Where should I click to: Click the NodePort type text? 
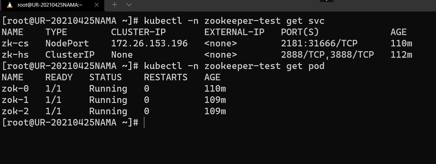67,44
